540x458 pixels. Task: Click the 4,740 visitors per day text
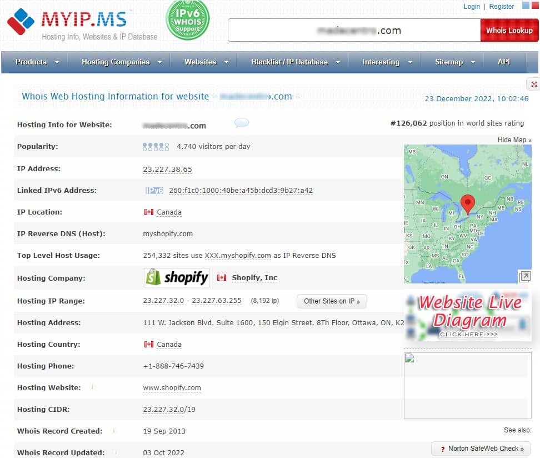point(213,147)
